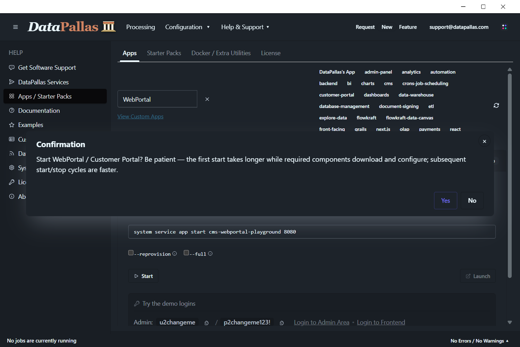Select Get Software Support in sidebar

[55, 68]
